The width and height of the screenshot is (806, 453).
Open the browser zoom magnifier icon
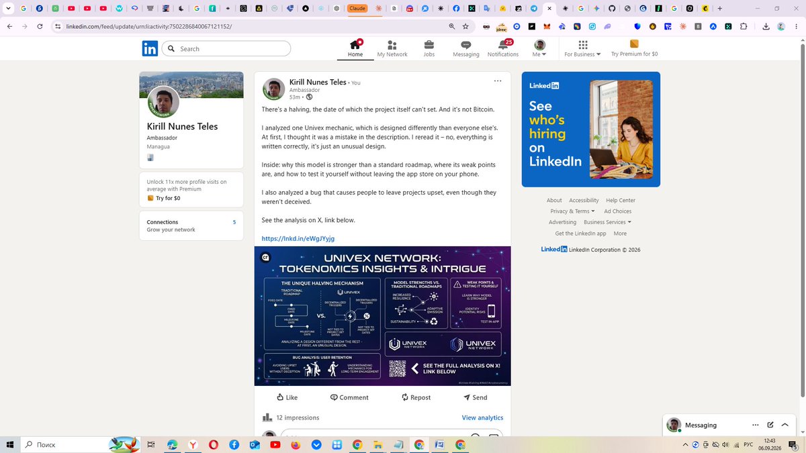click(x=452, y=26)
